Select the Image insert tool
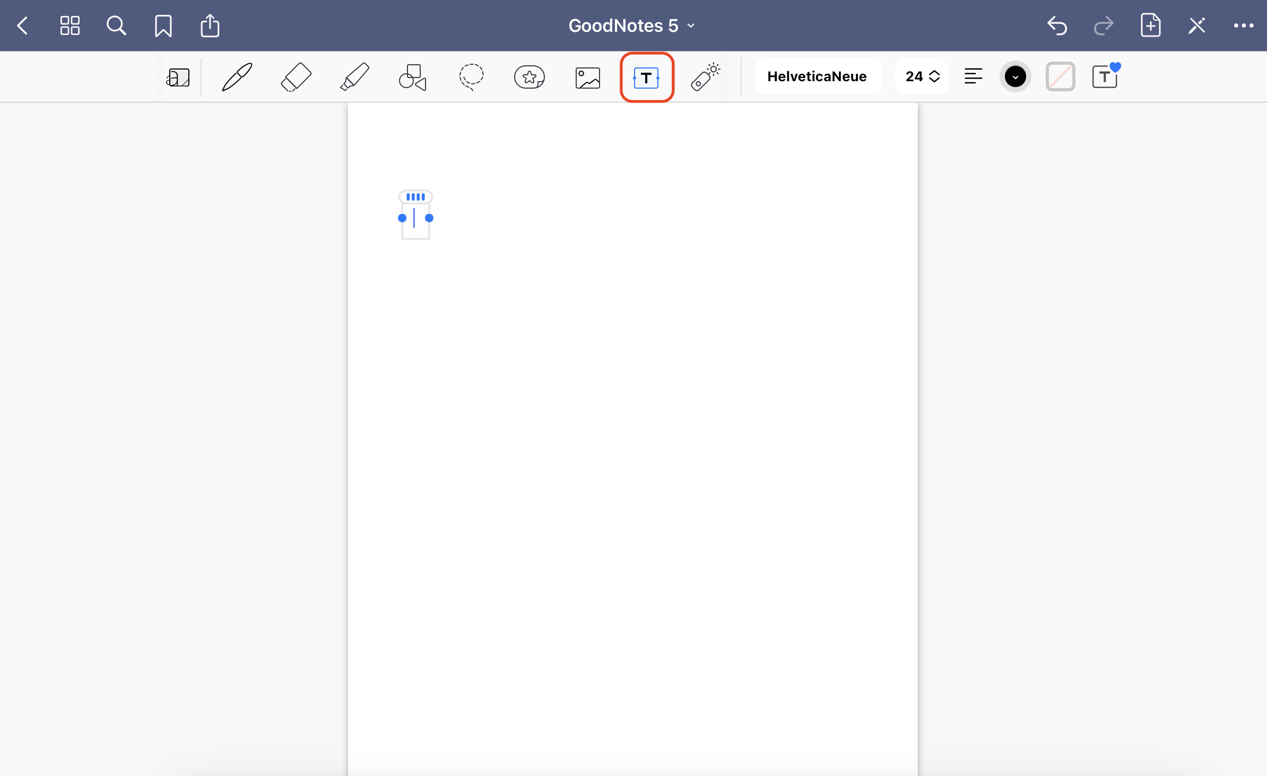Screen dimensions: 1267x776 point(588,77)
